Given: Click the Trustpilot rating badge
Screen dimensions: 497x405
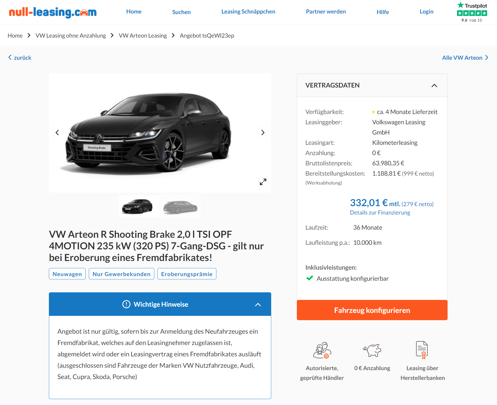Looking at the screenshot, I should click(472, 12).
